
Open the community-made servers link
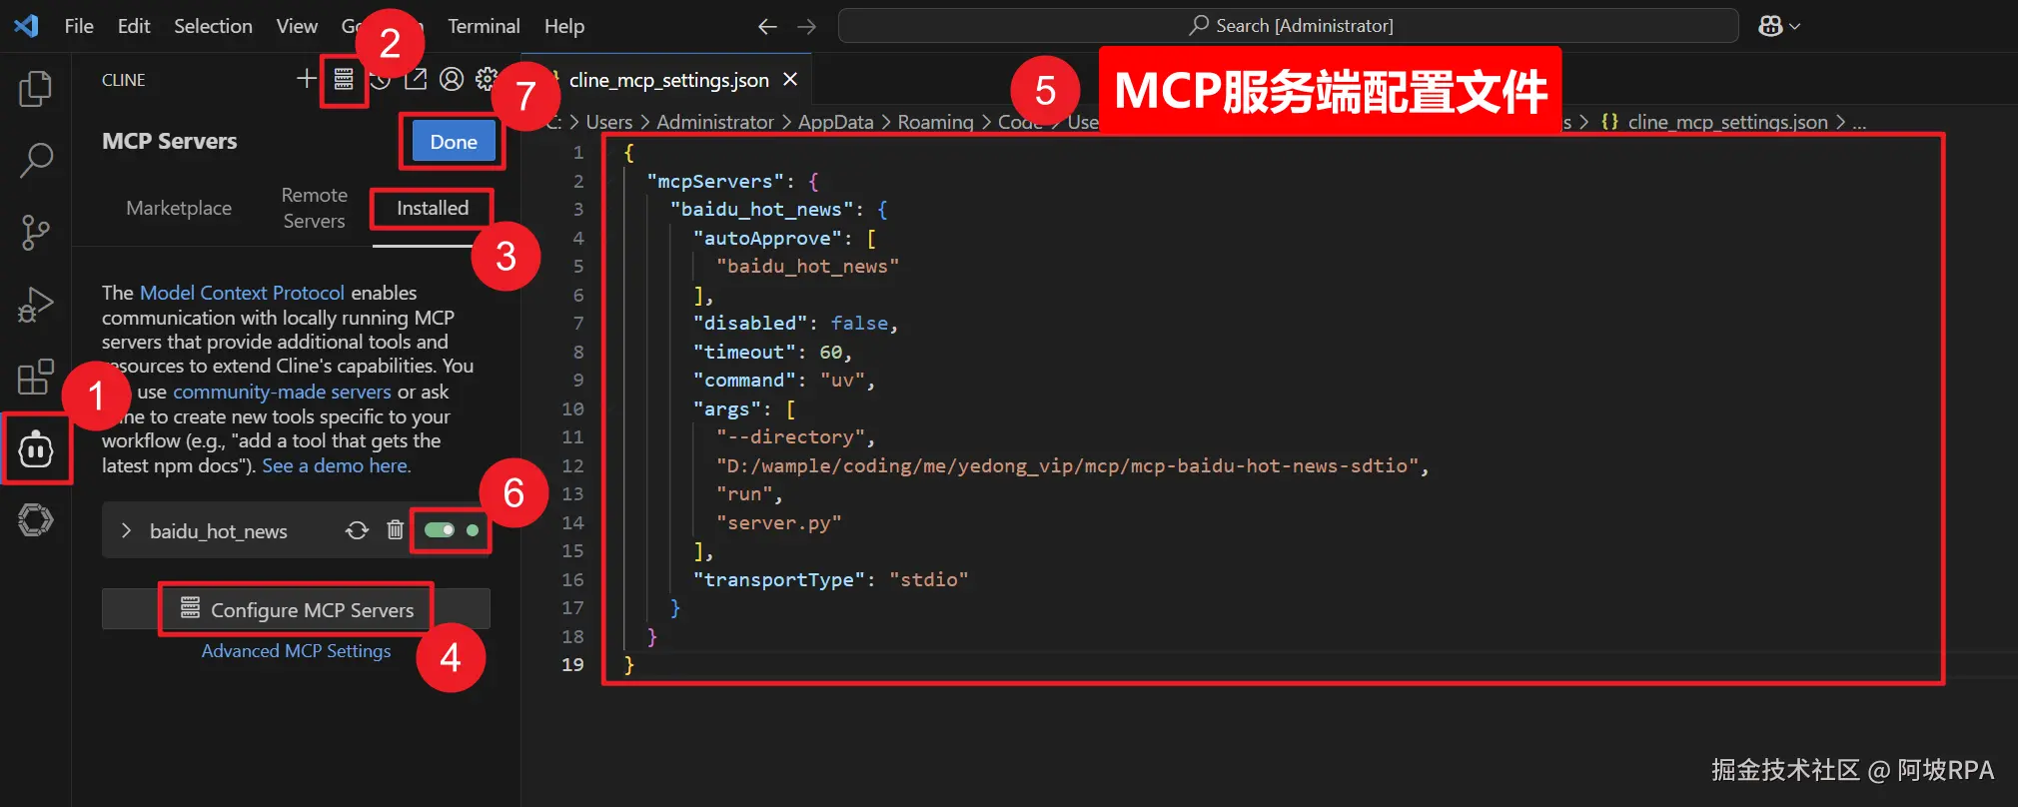tap(282, 392)
